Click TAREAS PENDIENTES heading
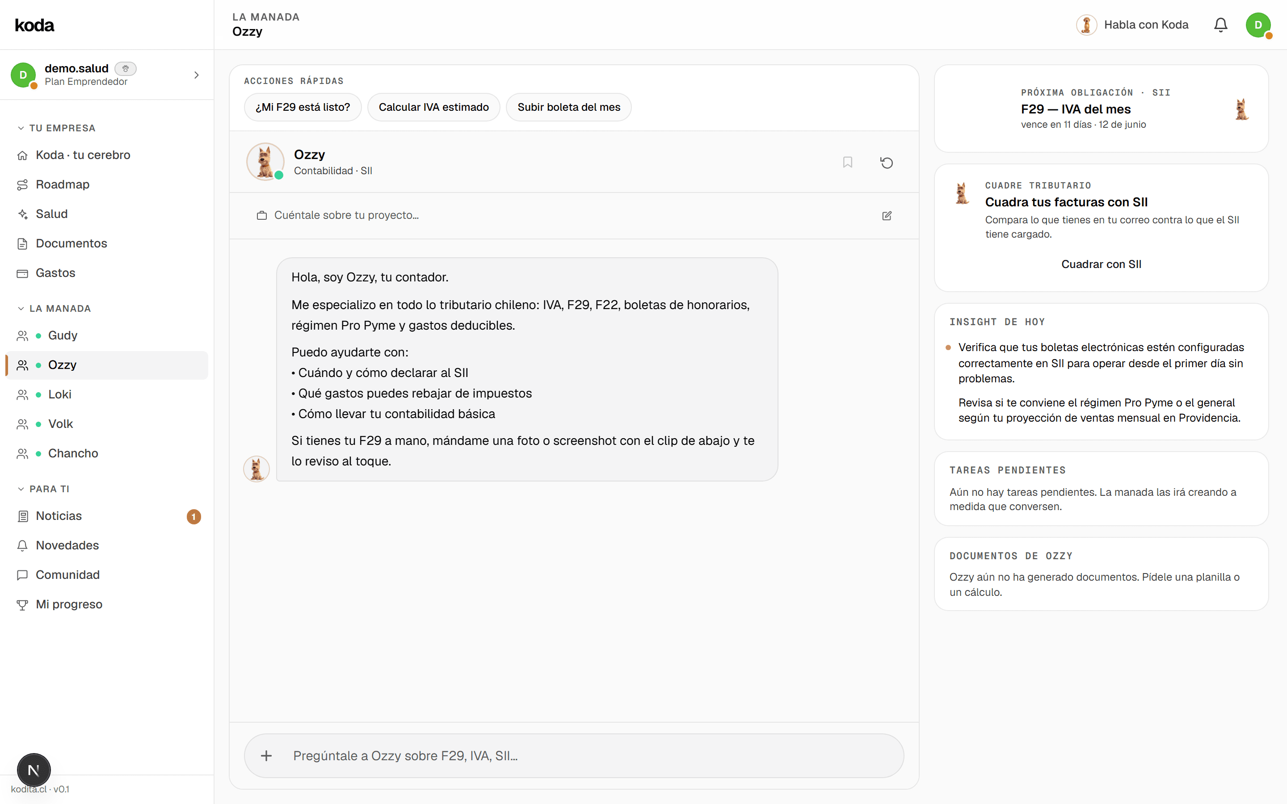 point(1007,470)
